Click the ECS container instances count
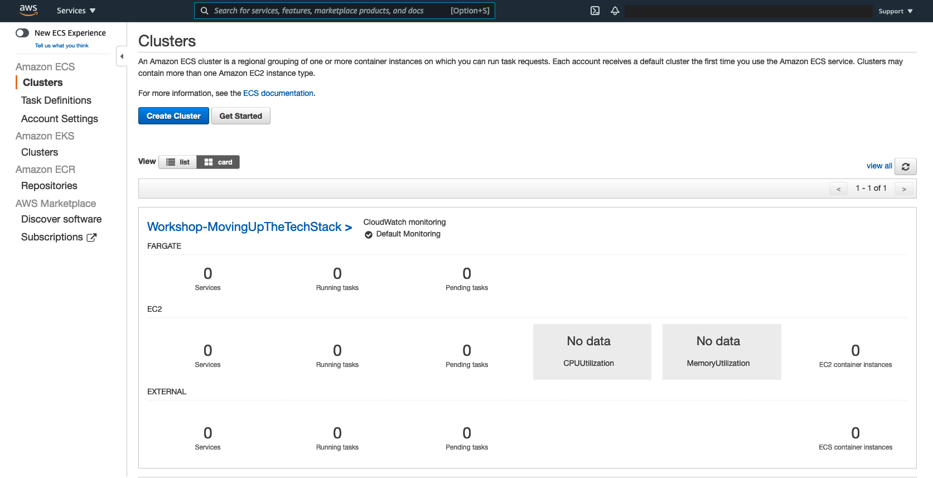The width and height of the screenshot is (933, 478). (x=855, y=433)
